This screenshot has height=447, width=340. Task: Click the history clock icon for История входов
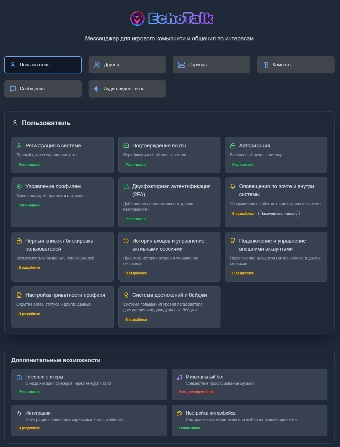pos(126,241)
